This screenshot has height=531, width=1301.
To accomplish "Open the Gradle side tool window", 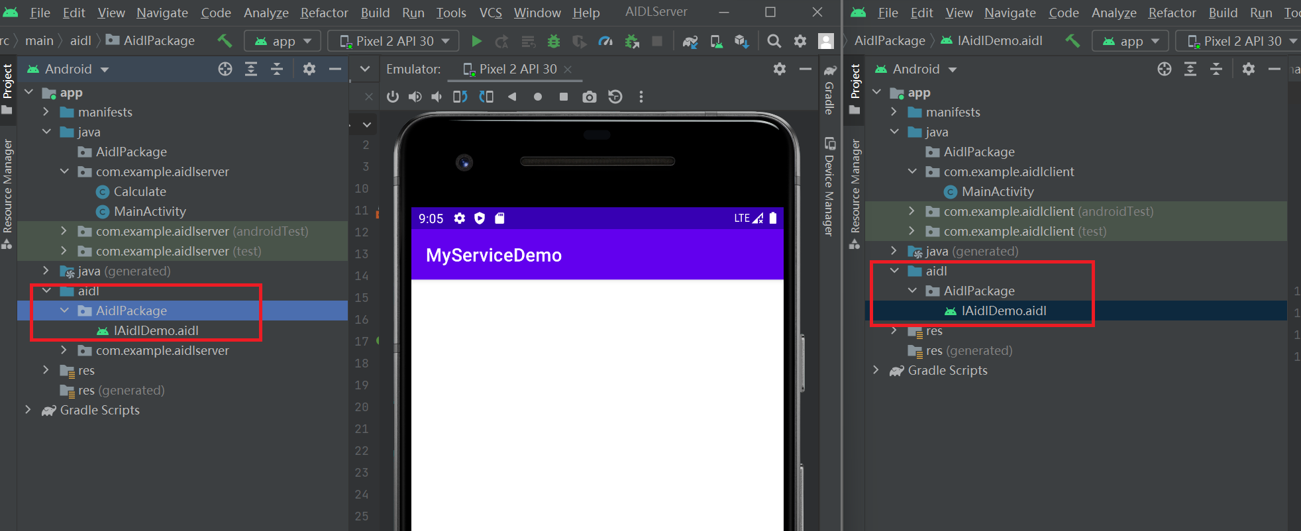I will pos(829,90).
